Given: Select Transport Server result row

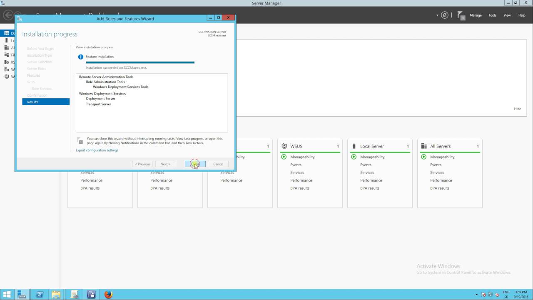Looking at the screenshot, I should point(98,104).
